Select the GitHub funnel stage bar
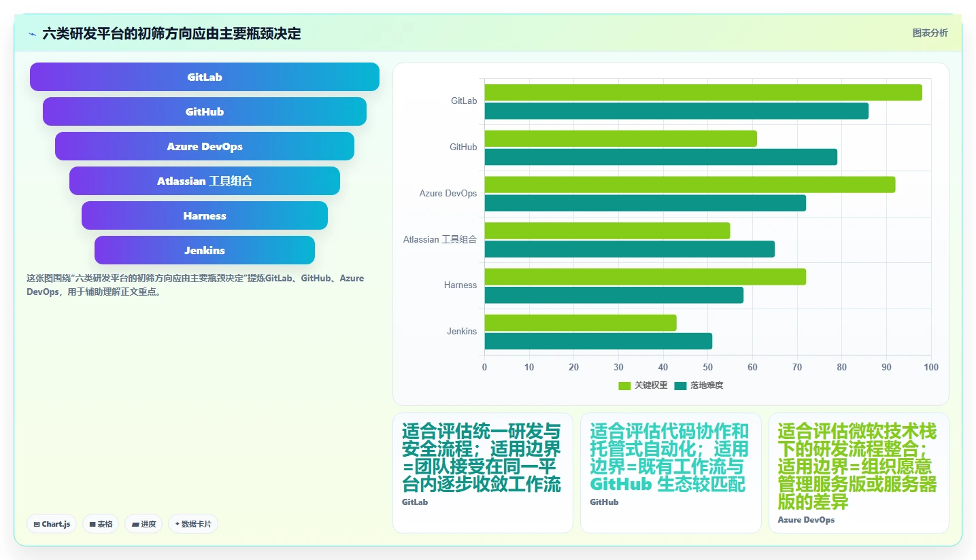The height and width of the screenshot is (560, 976). tap(205, 111)
